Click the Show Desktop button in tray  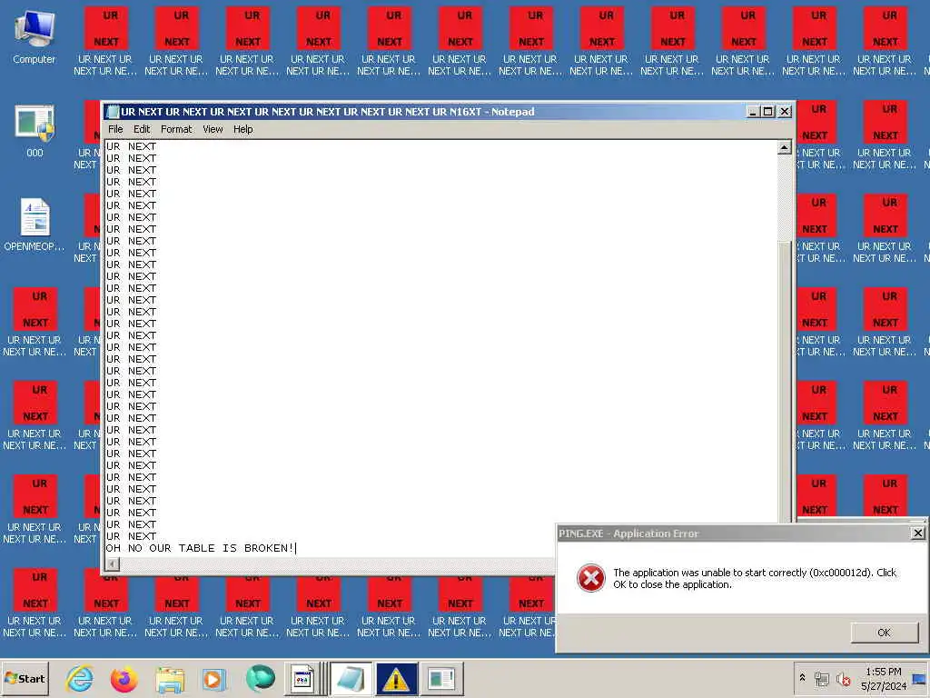point(920,678)
